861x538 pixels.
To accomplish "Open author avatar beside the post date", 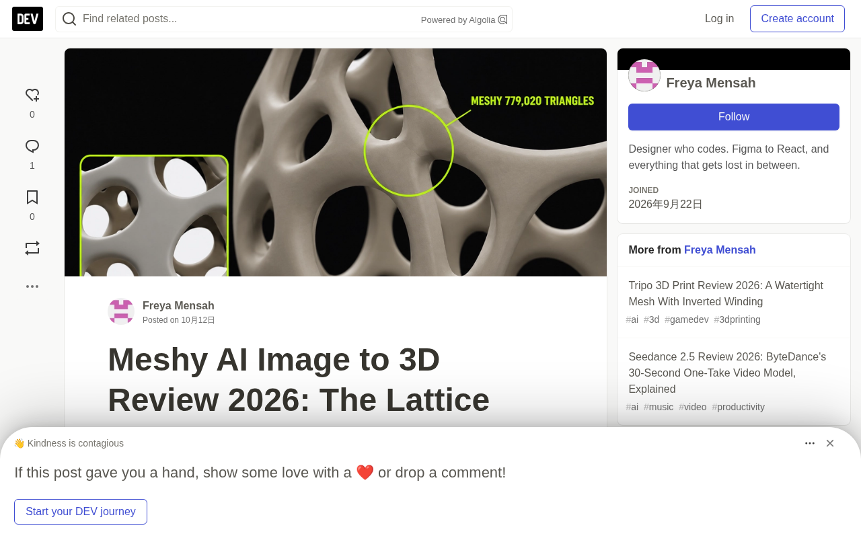I will click(x=121, y=311).
